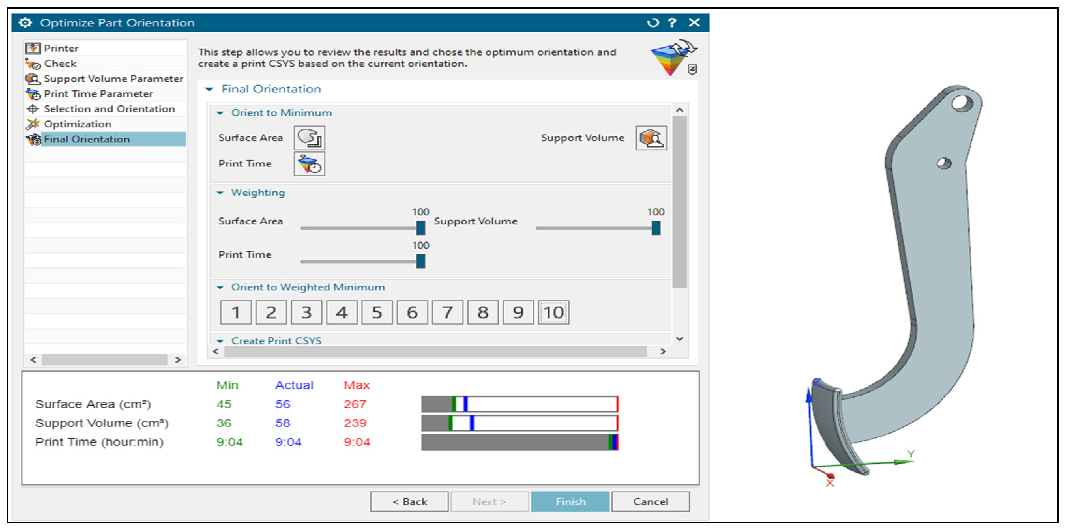Collapse the Orient to Weighted Minimum group
The height and width of the screenshot is (530, 1066).
coord(220,287)
